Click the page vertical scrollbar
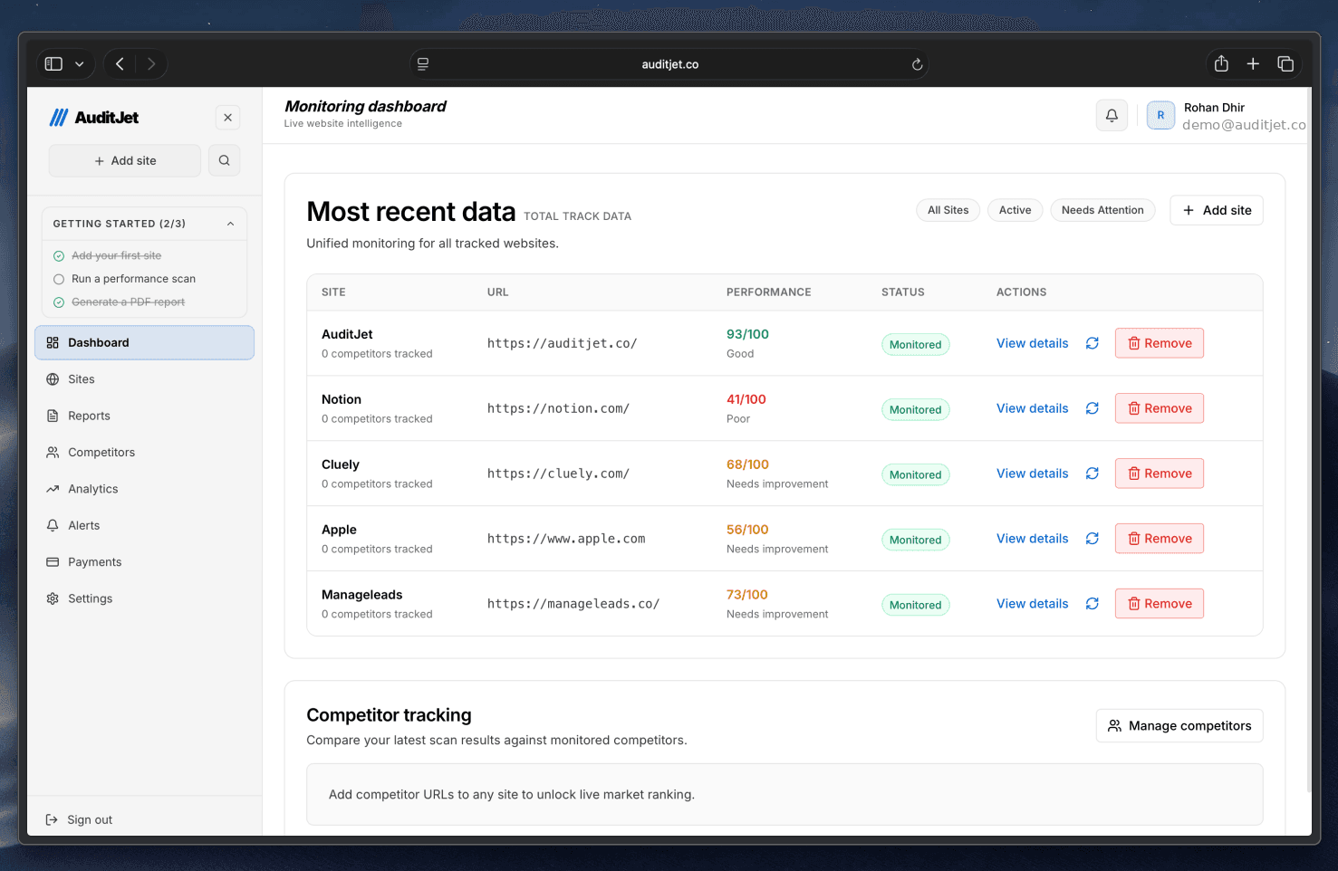 (1307, 441)
